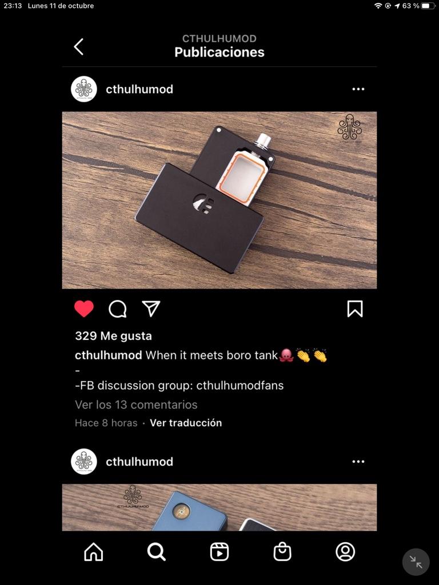Open three-dot options menu for first post

(x=358, y=89)
